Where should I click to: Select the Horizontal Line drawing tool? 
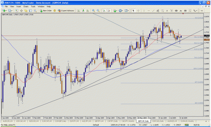pyautogui.click(x=149, y=11)
